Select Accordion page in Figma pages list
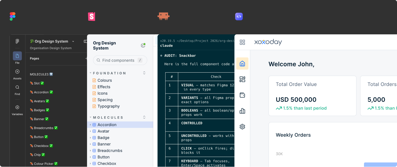This screenshot has width=397, height=167. point(41,92)
